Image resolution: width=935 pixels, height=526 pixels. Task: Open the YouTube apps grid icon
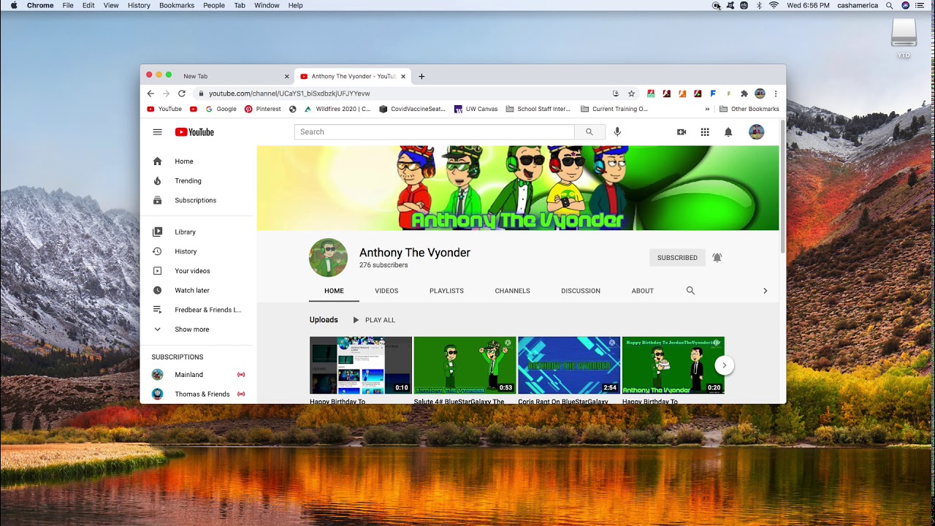pyautogui.click(x=705, y=132)
